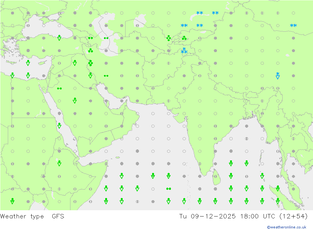The height and width of the screenshot is (230, 313).
Task: Select the shower symbol just west of Cyprus
Action: 28,63
